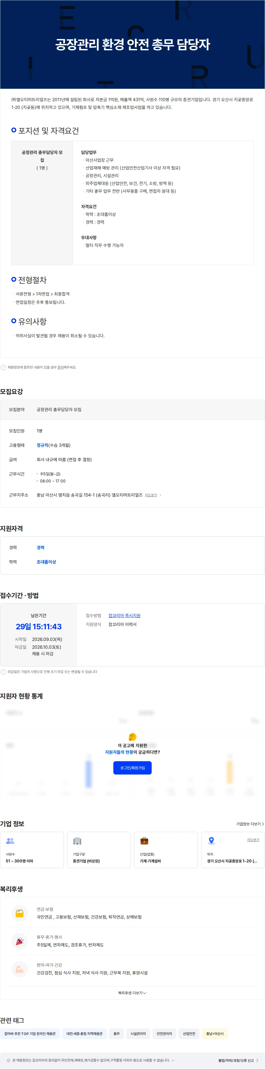Open 지도보기 next to the work address
This screenshot has width=265, height=1069.
coord(151,495)
